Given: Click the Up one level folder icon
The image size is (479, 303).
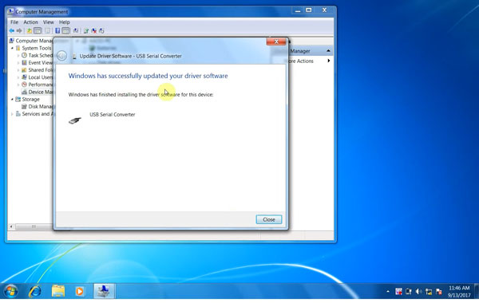Looking at the screenshot, I should [30, 30].
